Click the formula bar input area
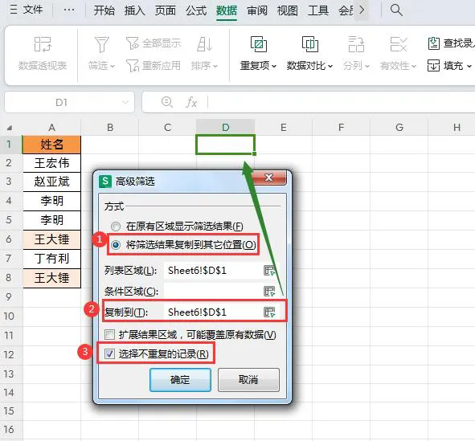Viewport: 475px width, 441px height. coord(341,102)
